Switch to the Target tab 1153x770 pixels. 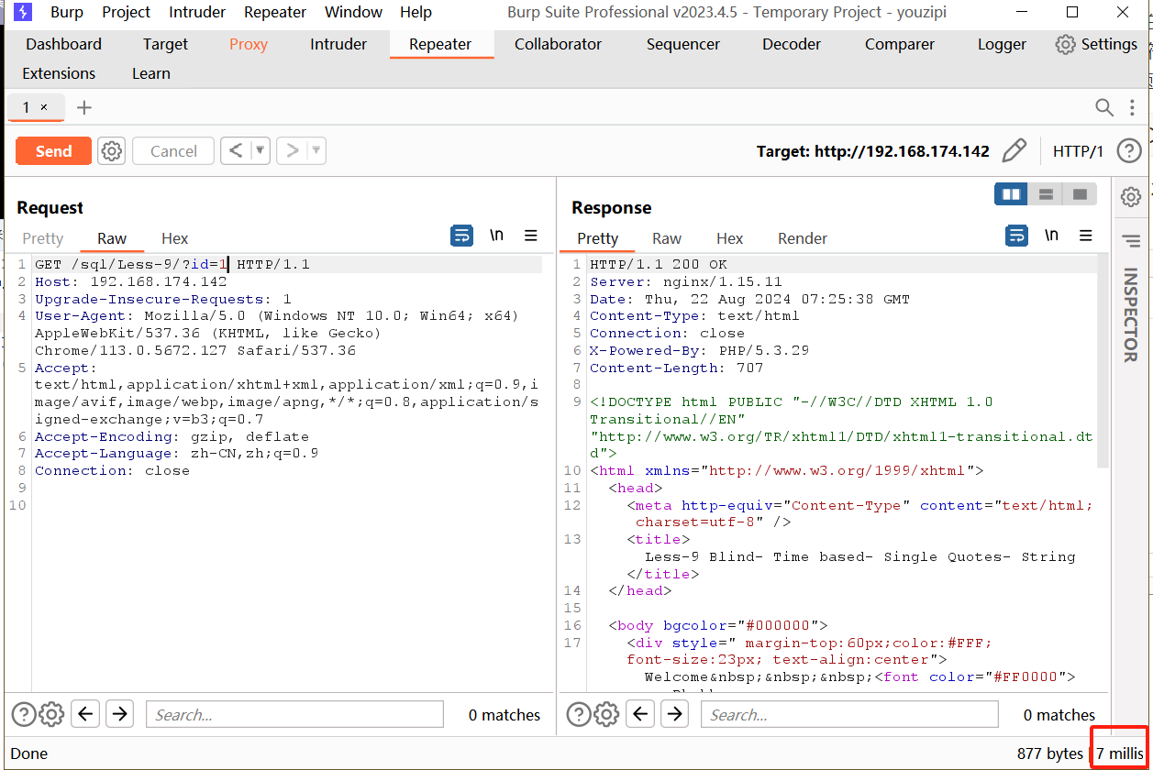[165, 44]
